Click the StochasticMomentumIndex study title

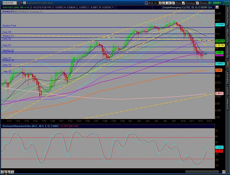click(x=26, y=126)
